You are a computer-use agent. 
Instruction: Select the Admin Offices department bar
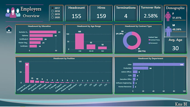coord(135,72)
